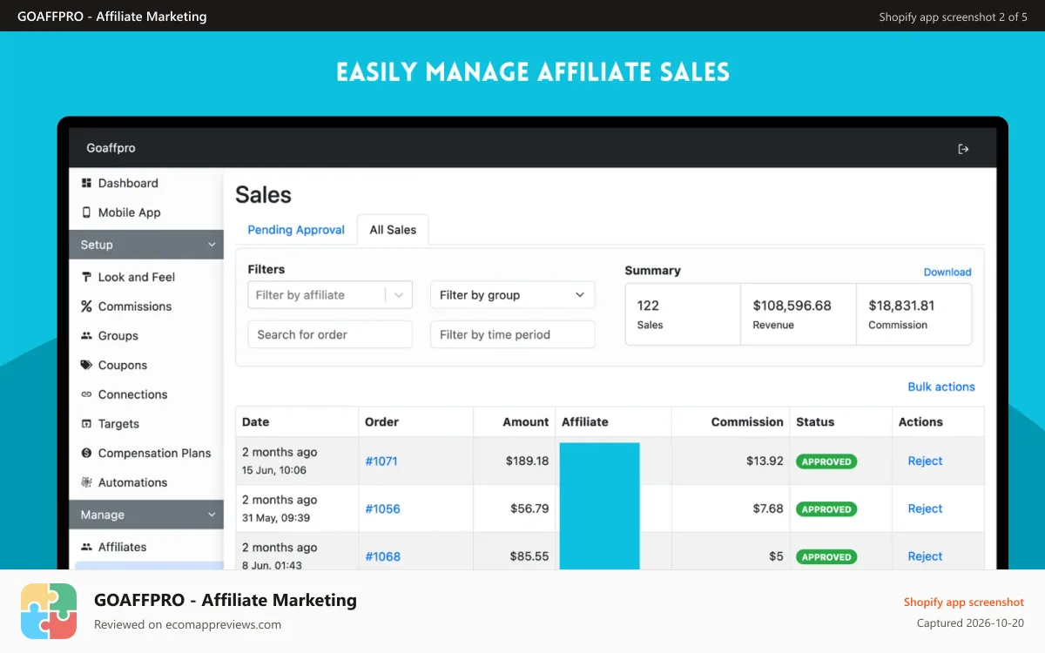Click the Affiliates people icon

[x=86, y=547]
